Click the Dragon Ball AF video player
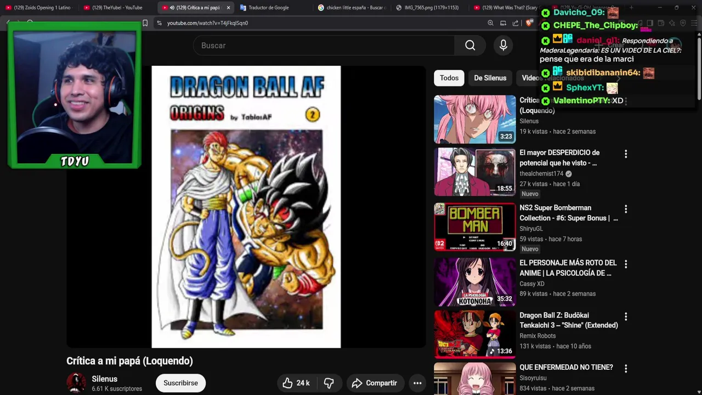This screenshot has width=702, height=395. pyautogui.click(x=246, y=207)
